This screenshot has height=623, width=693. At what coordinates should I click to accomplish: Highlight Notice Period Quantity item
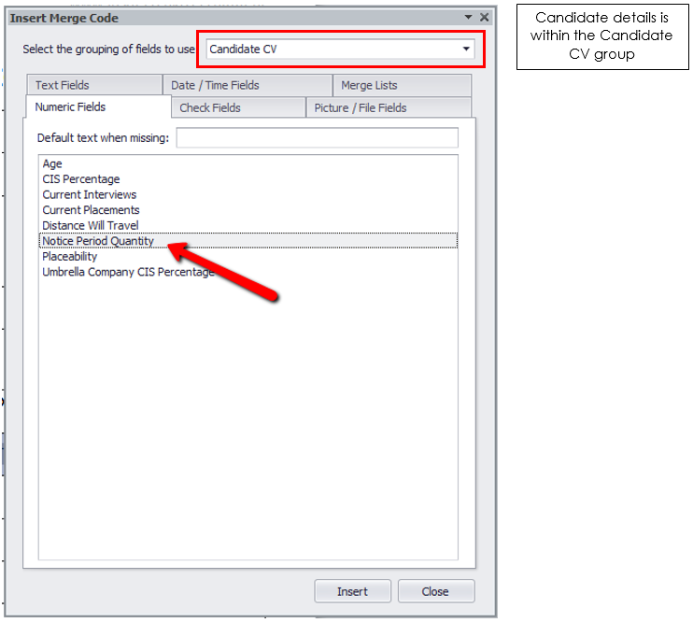pyautogui.click(x=98, y=241)
